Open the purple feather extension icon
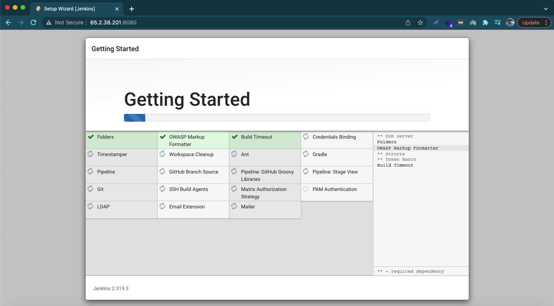Image resolution: width=554 pixels, height=306 pixels. click(436, 22)
